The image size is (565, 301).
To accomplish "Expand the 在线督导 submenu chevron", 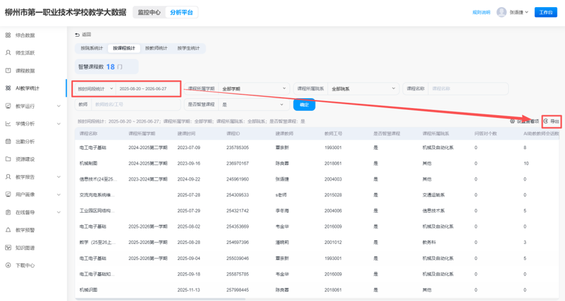I will point(59,213).
